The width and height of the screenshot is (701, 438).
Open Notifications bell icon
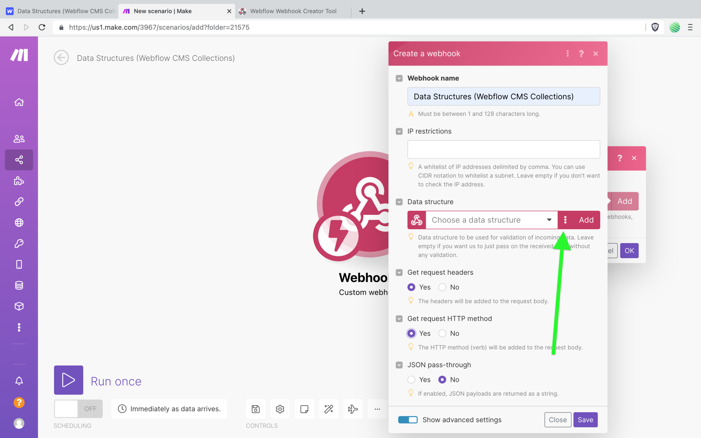tap(19, 381)
